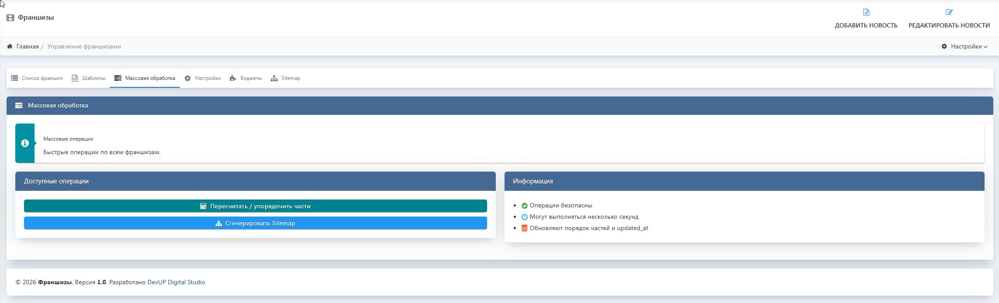Click the Добавить новость document icon
999x303 pixels.
coord(866,12)
